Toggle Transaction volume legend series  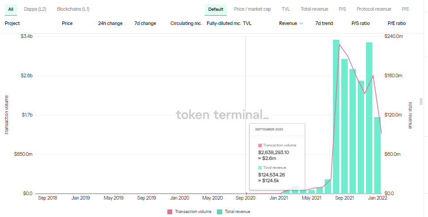click(x=192, y=212)
